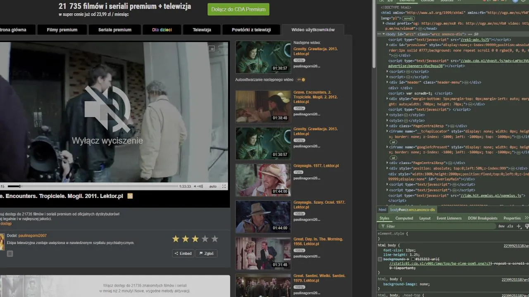Switch to Computed tab in DevTools
The width and height of the screenshot is (529, 297).
404,218
